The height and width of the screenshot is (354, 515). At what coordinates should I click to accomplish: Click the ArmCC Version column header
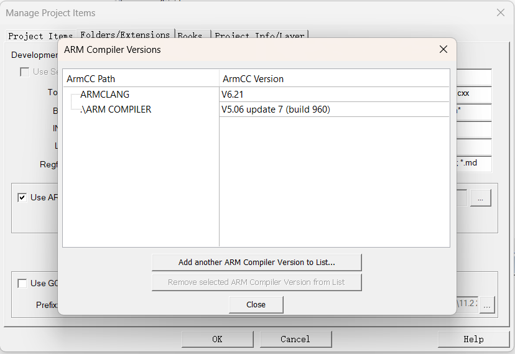334,79
